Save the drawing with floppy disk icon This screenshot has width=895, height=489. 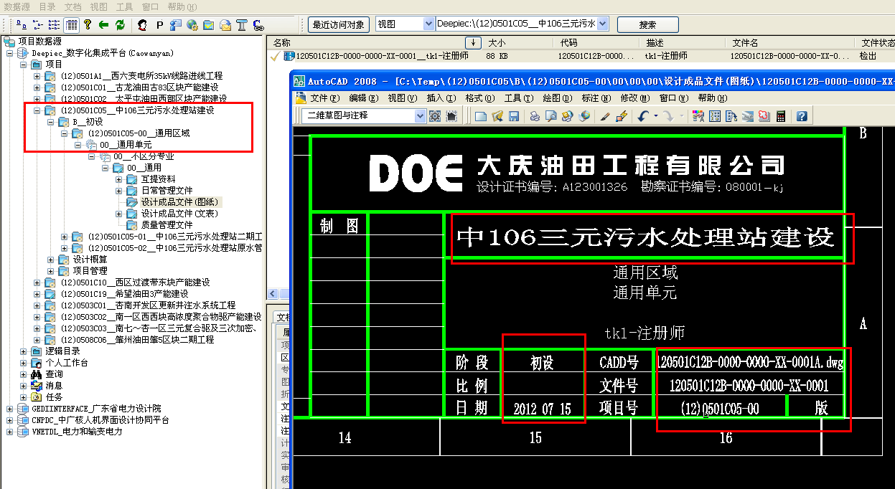tap(514, 116)
